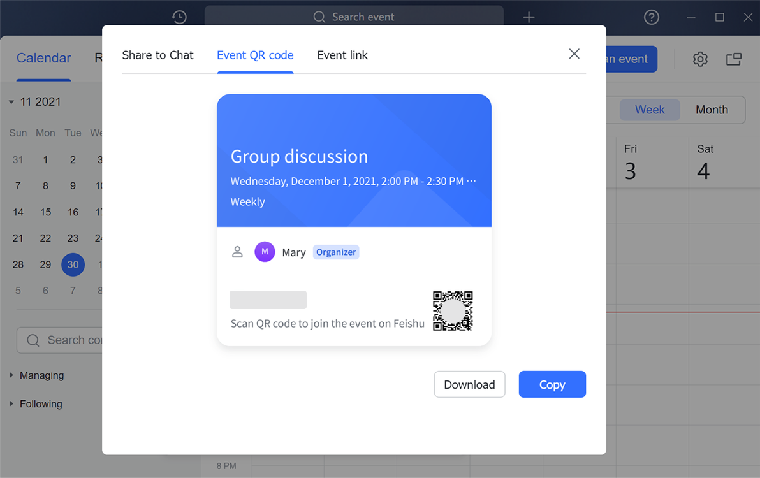
Task: Copy the event share card
Action: 552,384
